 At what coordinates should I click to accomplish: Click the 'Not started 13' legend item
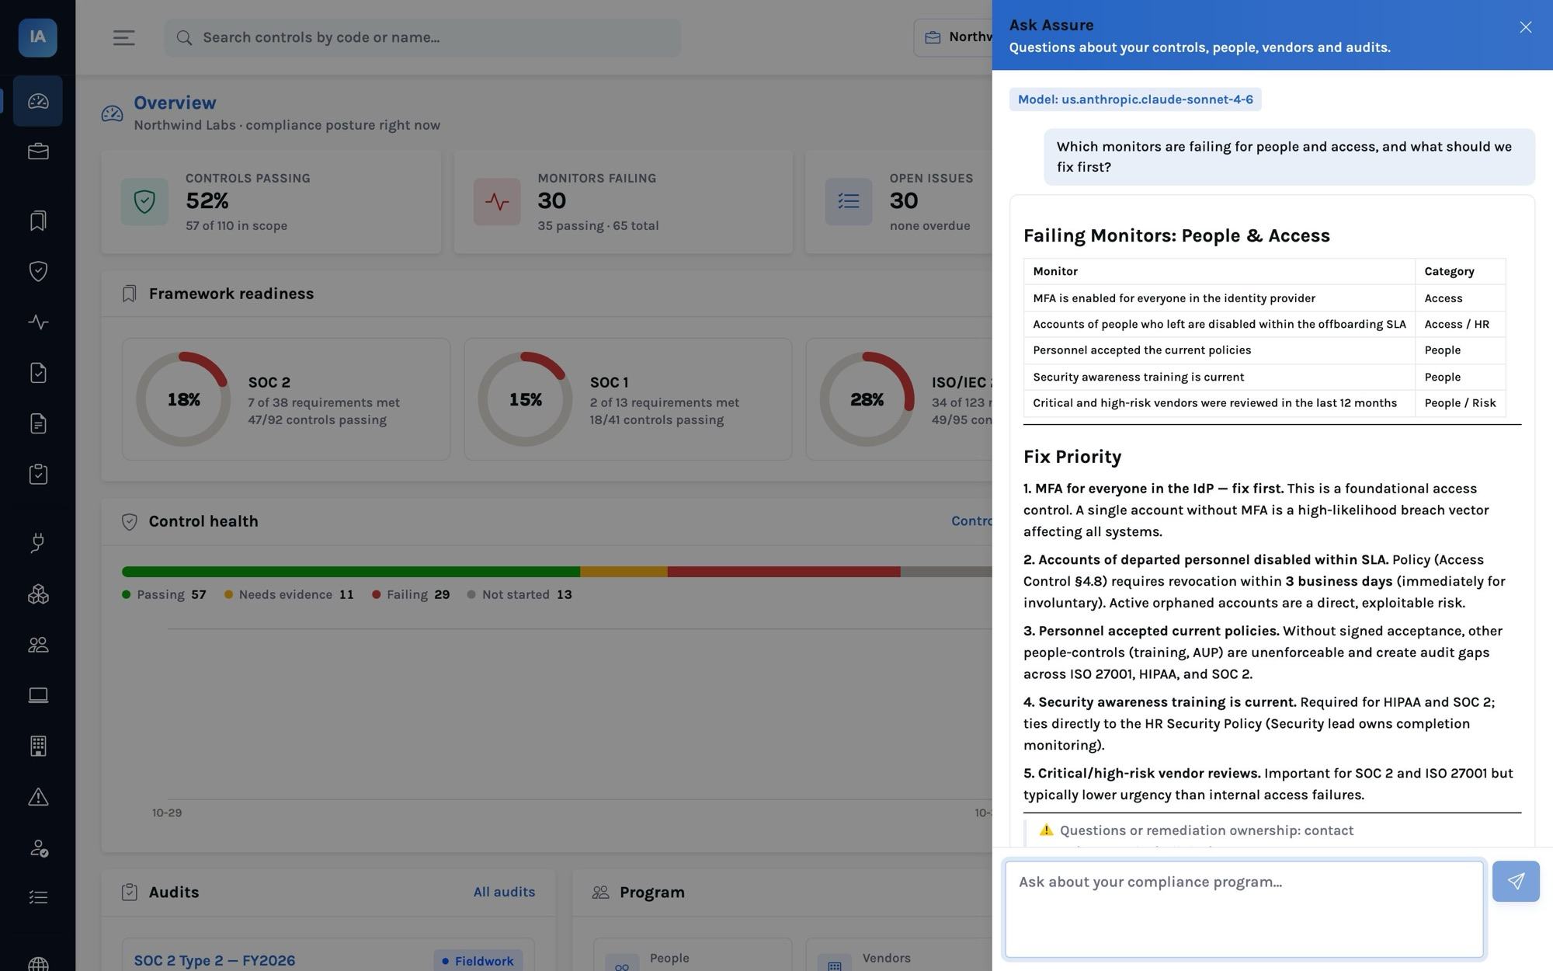click(x=519, y=594)
